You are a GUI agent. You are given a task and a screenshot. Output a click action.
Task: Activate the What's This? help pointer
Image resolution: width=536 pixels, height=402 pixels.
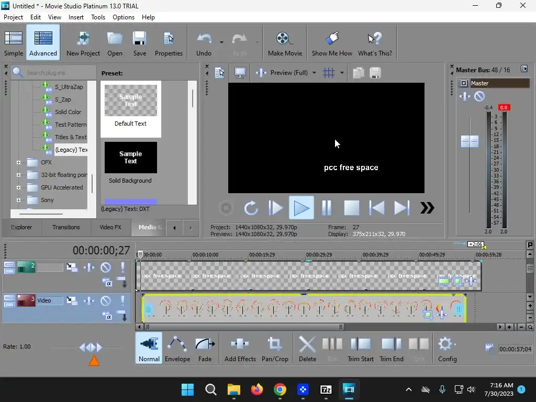[x=375, y=43]
